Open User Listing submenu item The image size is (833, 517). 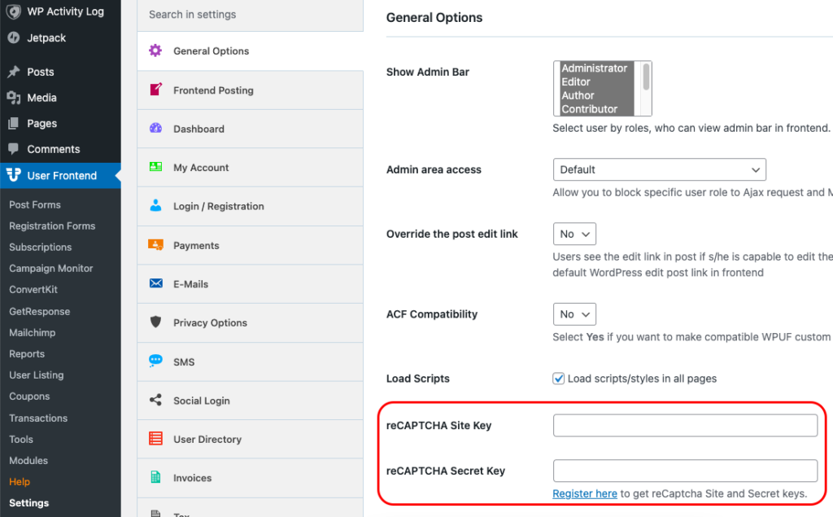(36, 375)
